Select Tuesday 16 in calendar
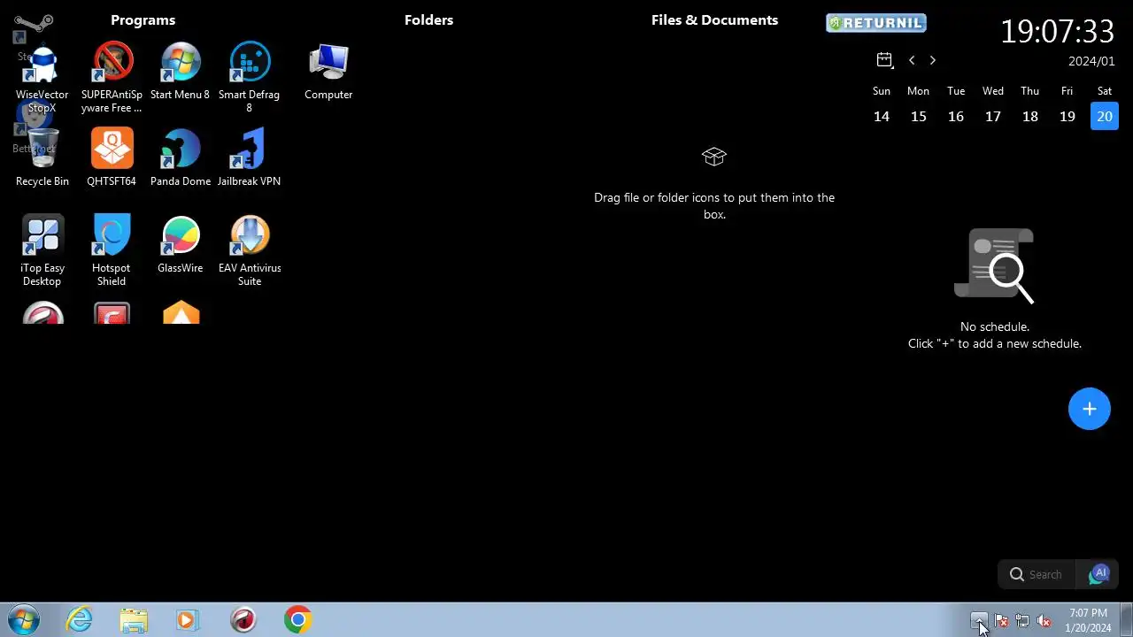Viewport: 1133px width, 637px height. (956, 116)
